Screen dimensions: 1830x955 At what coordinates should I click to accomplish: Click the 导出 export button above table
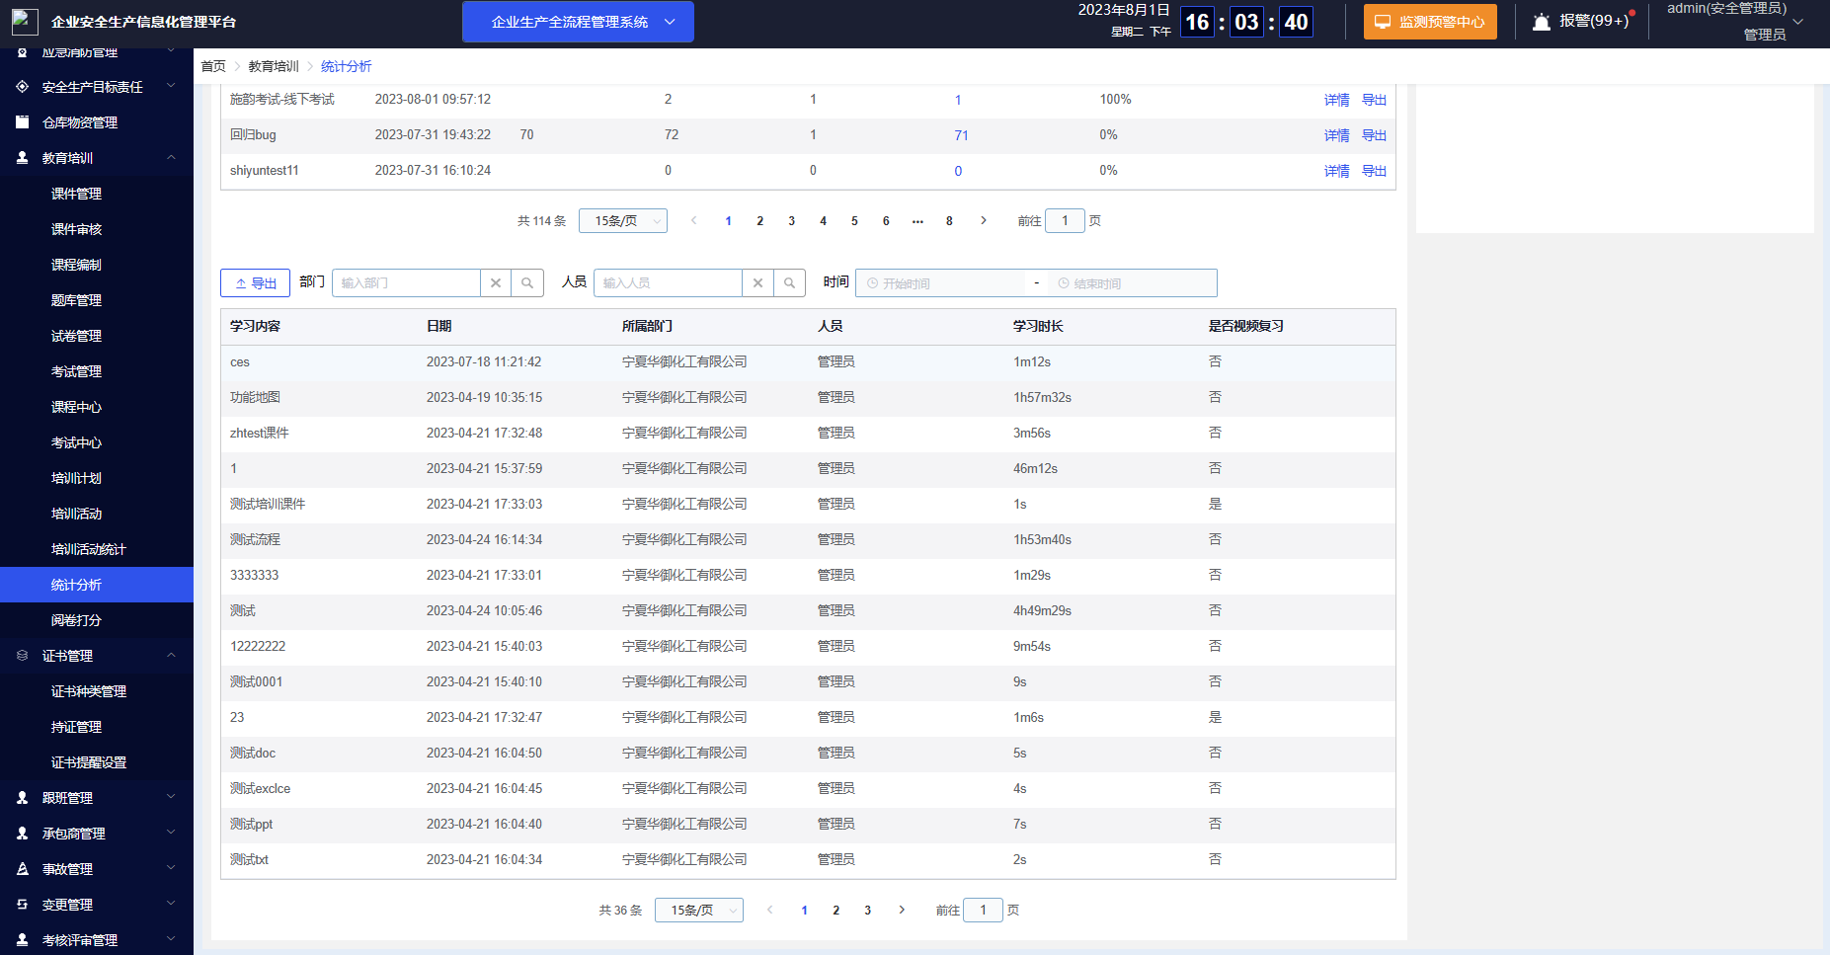coord(255,283)
